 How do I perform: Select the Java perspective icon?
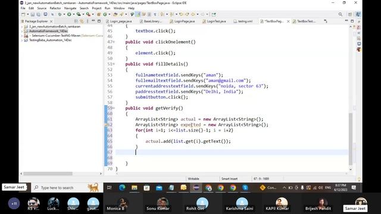(x=358, y=14)
